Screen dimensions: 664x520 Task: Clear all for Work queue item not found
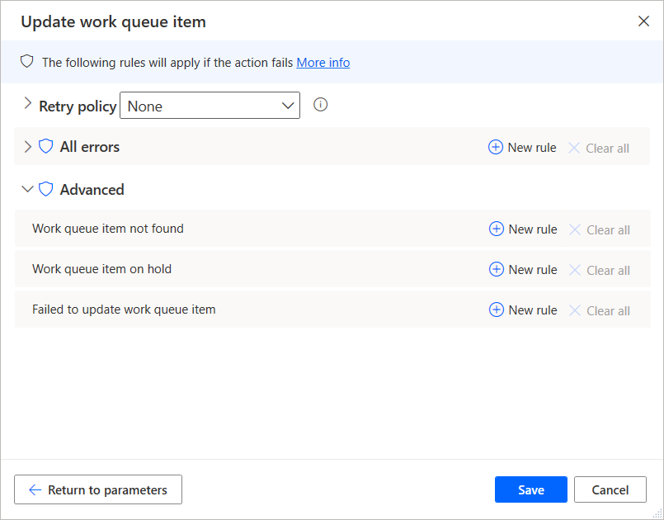coord(600,230)
